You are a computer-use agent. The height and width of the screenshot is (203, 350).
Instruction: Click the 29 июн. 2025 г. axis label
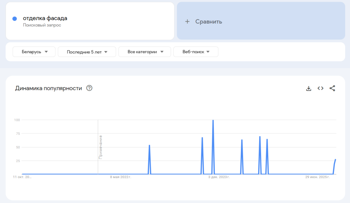(318, 177)
